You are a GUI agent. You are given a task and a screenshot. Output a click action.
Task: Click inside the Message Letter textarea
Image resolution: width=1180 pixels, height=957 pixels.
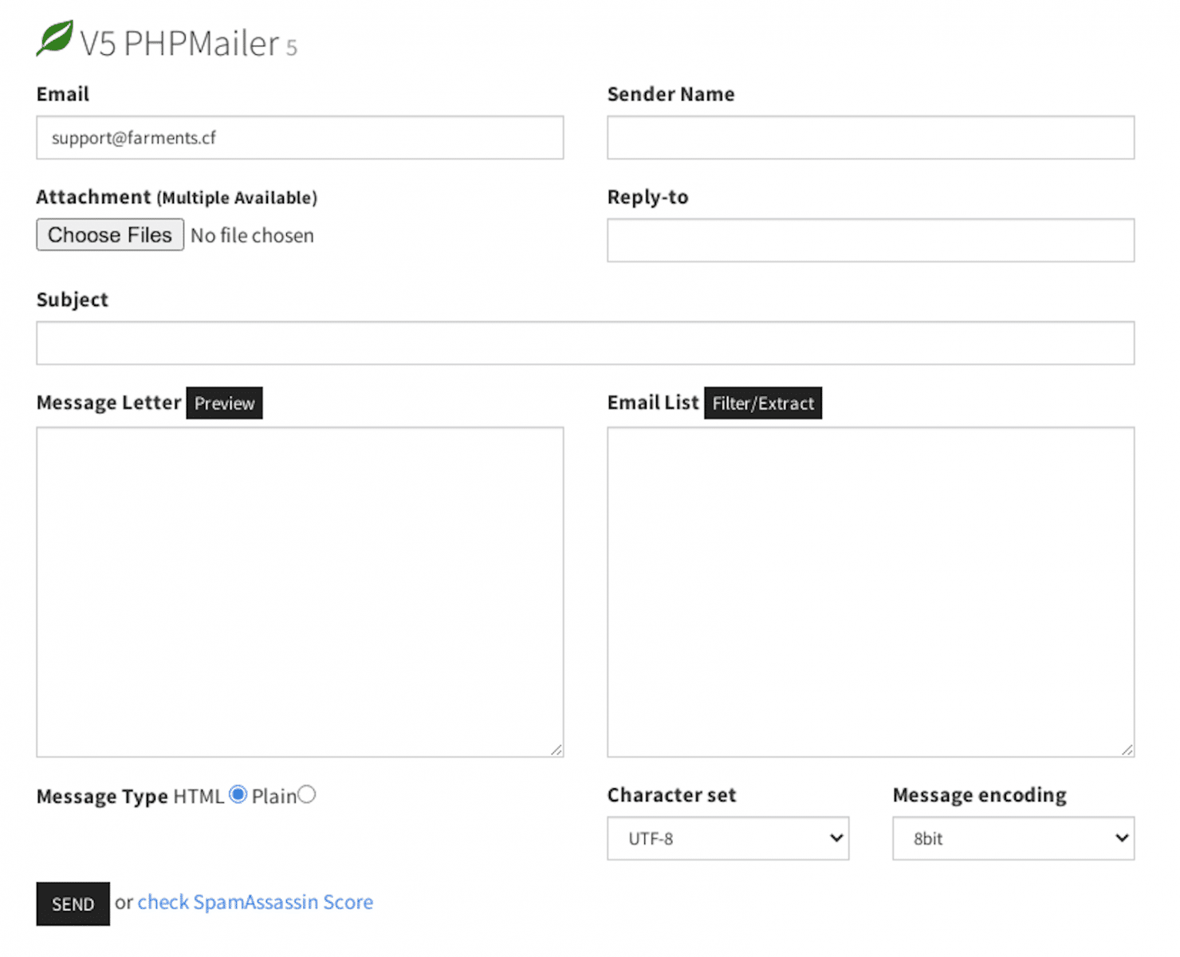click(x=300, y=592)
